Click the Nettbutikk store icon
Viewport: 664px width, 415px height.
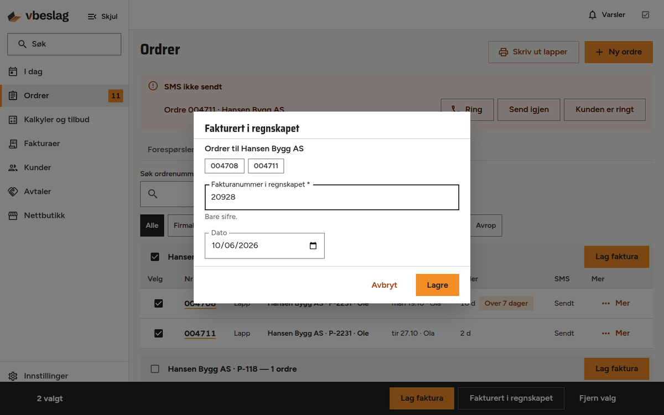tap(13, 215)
